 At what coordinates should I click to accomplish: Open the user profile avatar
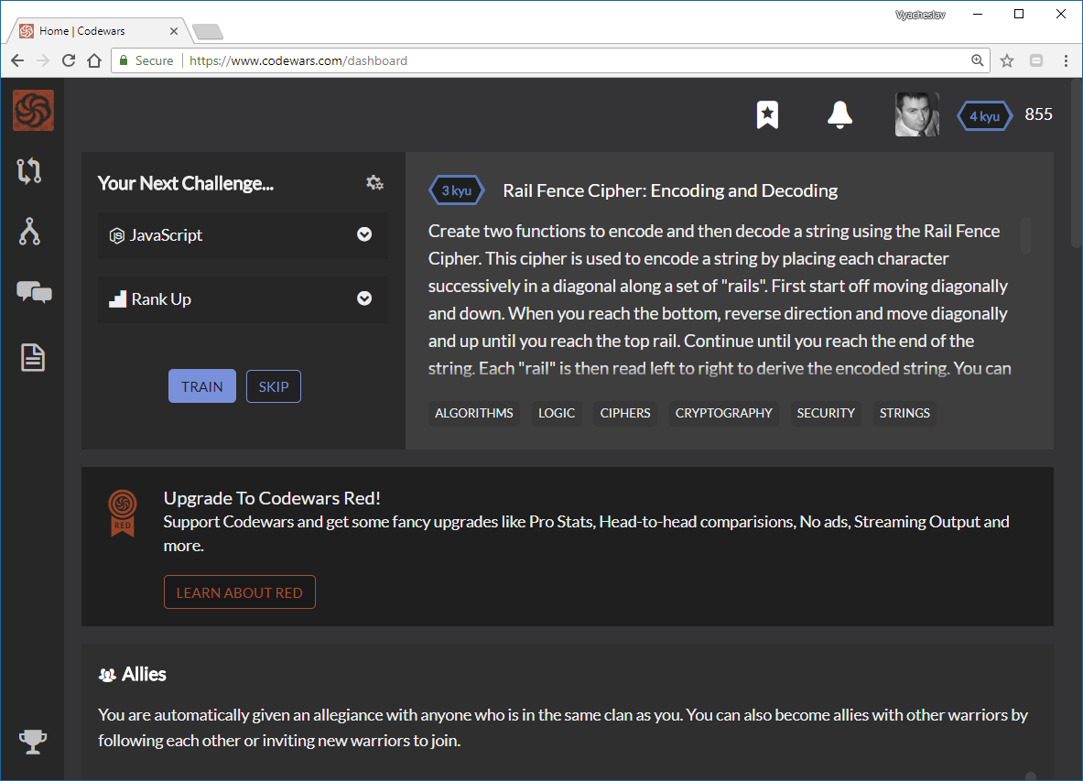917,114
